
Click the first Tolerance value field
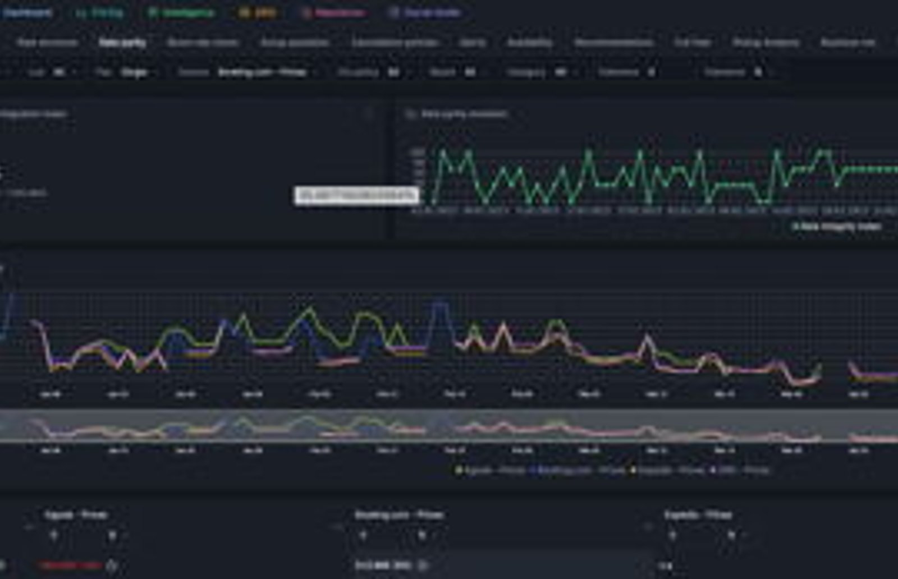pos(652,72)
